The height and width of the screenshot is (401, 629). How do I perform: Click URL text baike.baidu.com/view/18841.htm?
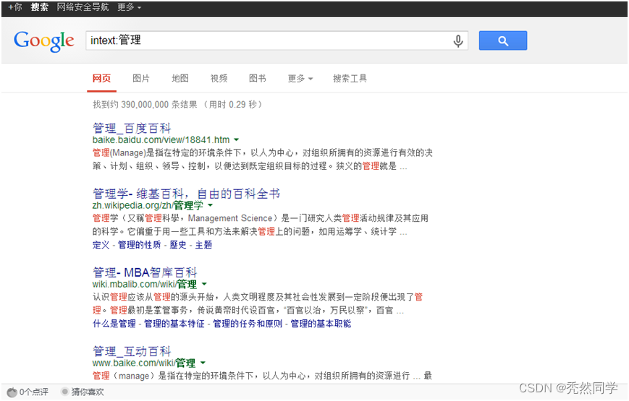coord(161,140)
